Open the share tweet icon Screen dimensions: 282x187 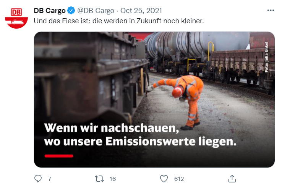[x=232, y=179]
